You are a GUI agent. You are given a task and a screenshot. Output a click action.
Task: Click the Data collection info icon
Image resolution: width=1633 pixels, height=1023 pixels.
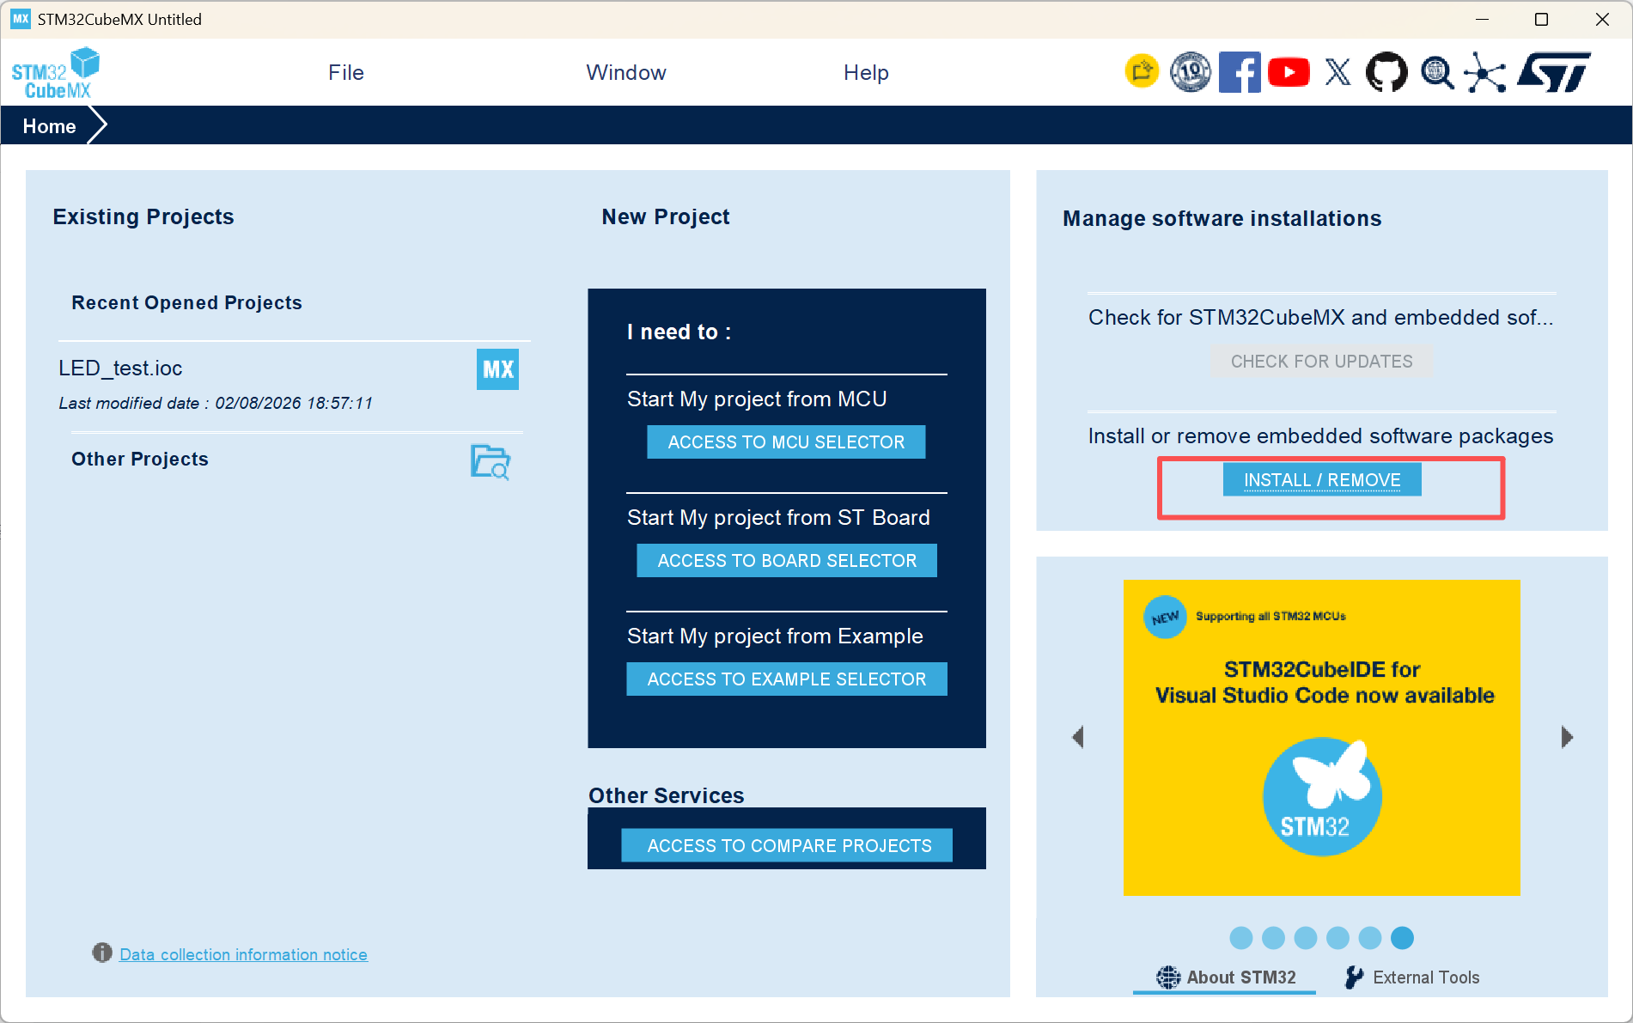(x=102, y=953)
